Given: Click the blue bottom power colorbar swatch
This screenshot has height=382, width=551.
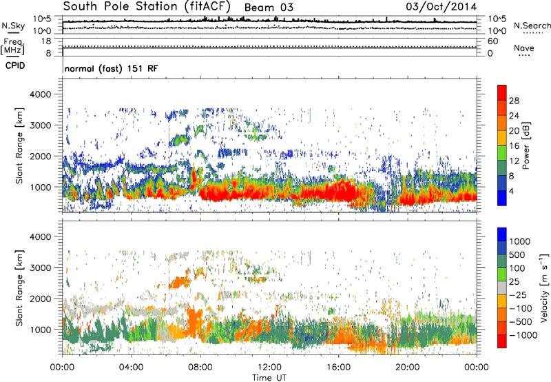Looking at the screenshot, I should pos(502,198).
